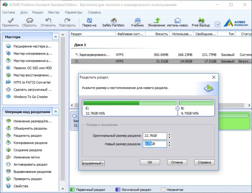Screen dimensions: 252x193
Task: Open the Мастер menu
Action: click(x=54, y=12)
